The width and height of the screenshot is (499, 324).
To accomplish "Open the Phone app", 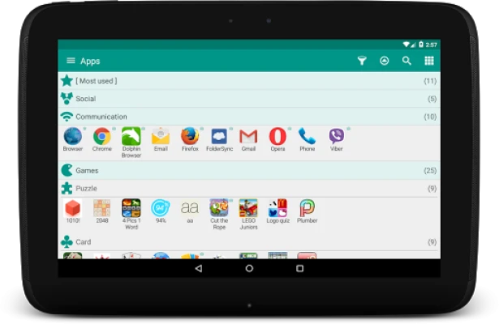I will (307, 139).
